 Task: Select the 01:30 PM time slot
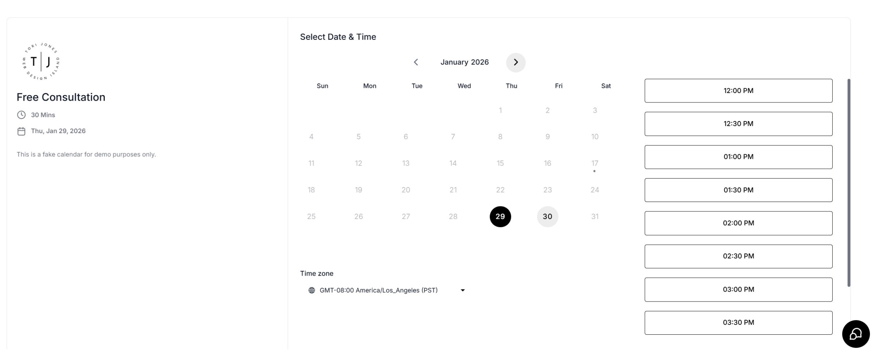pos(738,190)
